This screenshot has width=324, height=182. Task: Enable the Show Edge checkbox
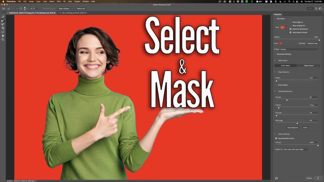(x=290, y=22)
